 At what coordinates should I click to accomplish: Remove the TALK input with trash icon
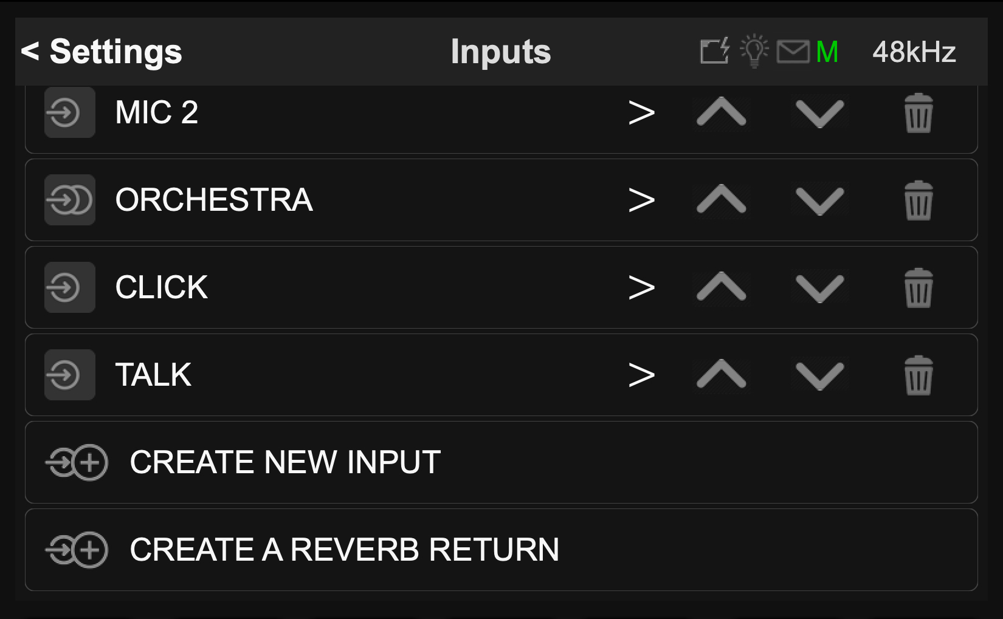coord(918,375)
